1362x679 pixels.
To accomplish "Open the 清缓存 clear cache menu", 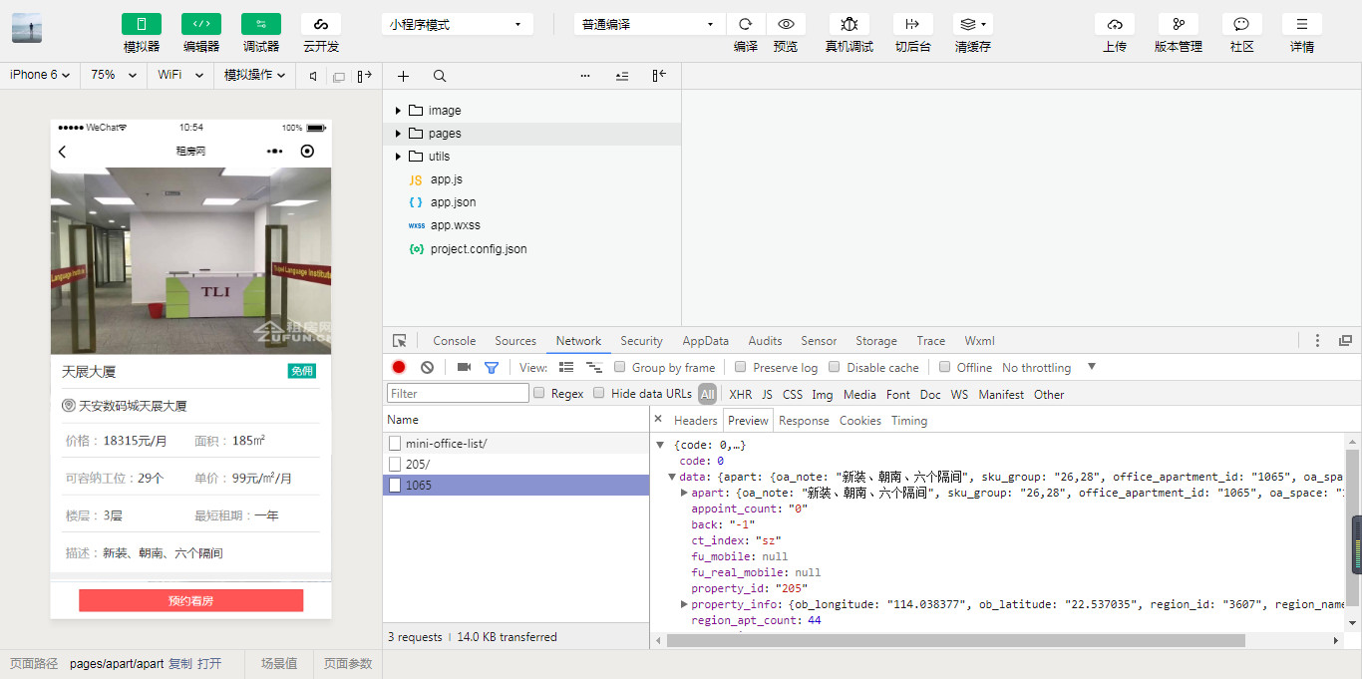I will point(973,24).
